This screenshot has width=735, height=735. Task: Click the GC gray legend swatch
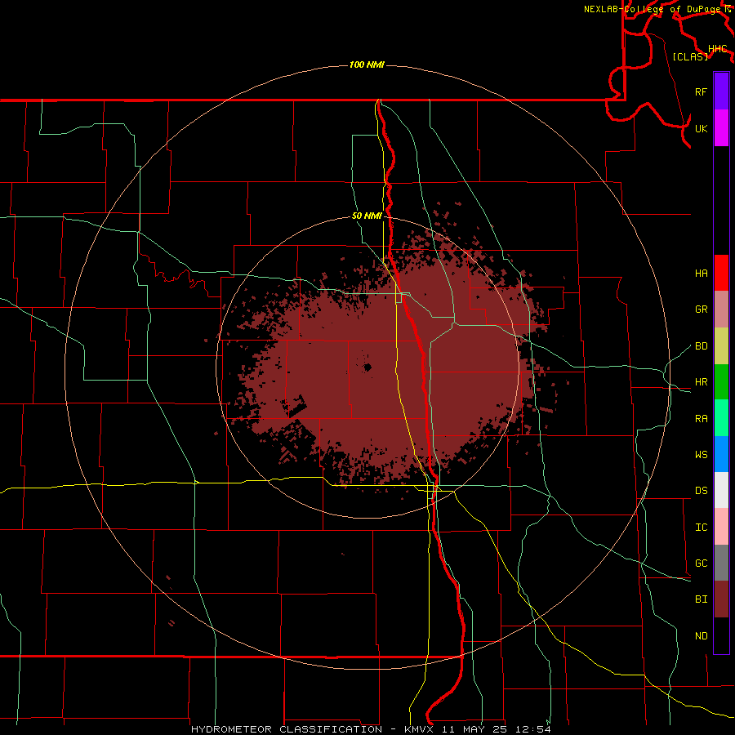[721, 563]
